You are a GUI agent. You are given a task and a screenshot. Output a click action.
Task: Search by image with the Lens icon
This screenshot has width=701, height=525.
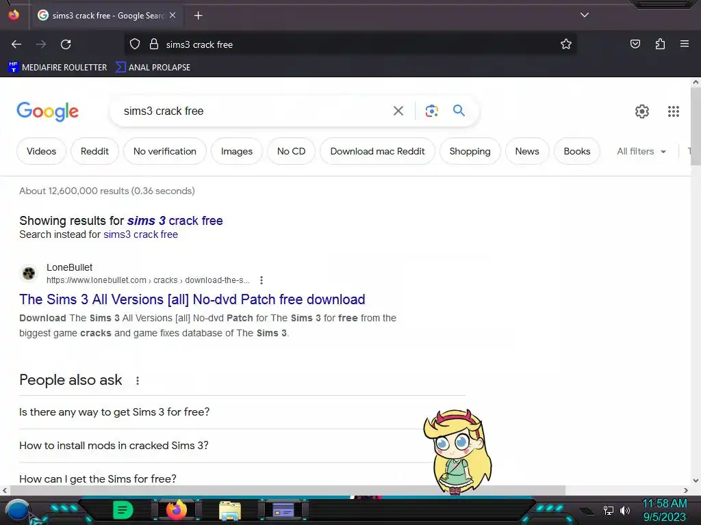pyautogui.click(x=431, y=111)
